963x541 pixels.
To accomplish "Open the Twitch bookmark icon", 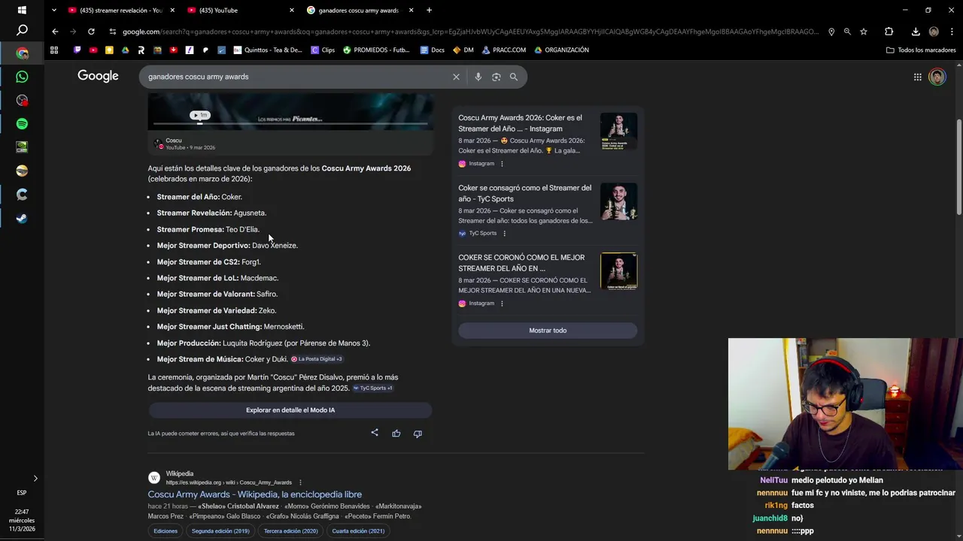I will click(x=77, y=50).
